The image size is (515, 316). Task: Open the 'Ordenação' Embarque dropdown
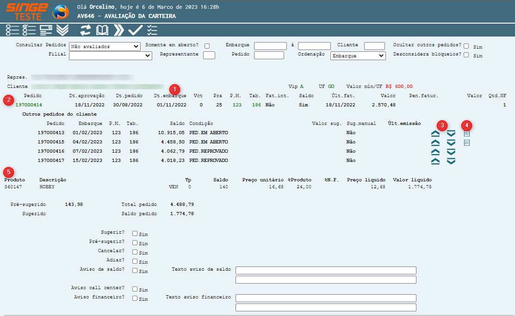(358, 56)
